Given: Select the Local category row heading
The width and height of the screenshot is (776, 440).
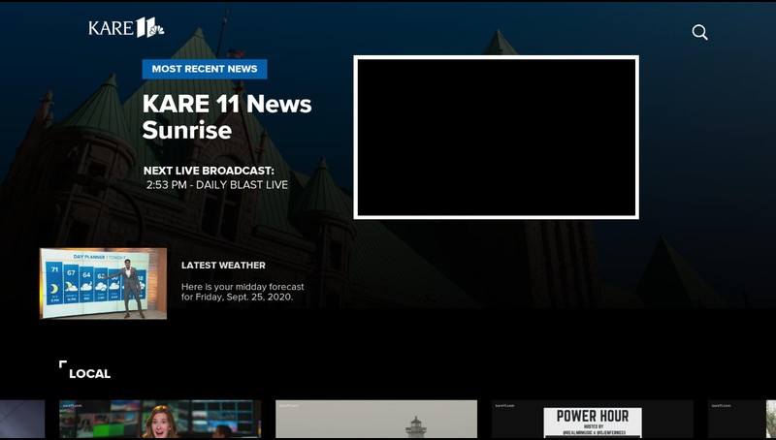Looking at the screenshot, I should (x=89, y=374).
